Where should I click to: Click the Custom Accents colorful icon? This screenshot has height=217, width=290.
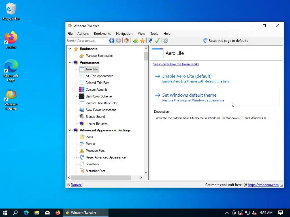click(82, 90)
